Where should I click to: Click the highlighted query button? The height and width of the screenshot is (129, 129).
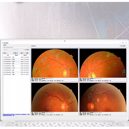point(15,53)
